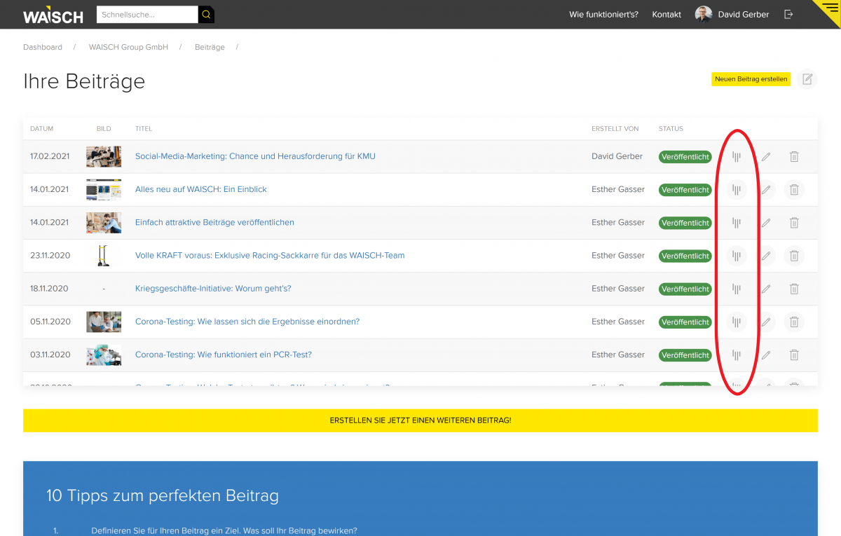The image size is (841, 536).
Task: Edit the Social-Media-Marketing post with pencil icon
Action: click(x=766, y=157)
